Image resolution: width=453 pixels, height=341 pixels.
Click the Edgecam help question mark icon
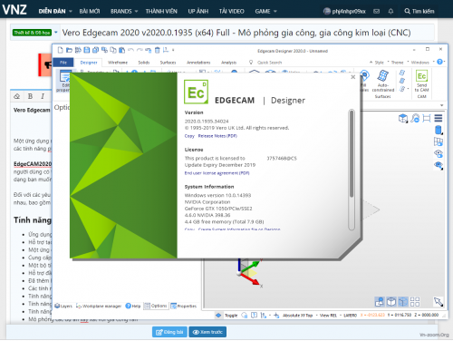pyautogui.click(x=439, y=62)
